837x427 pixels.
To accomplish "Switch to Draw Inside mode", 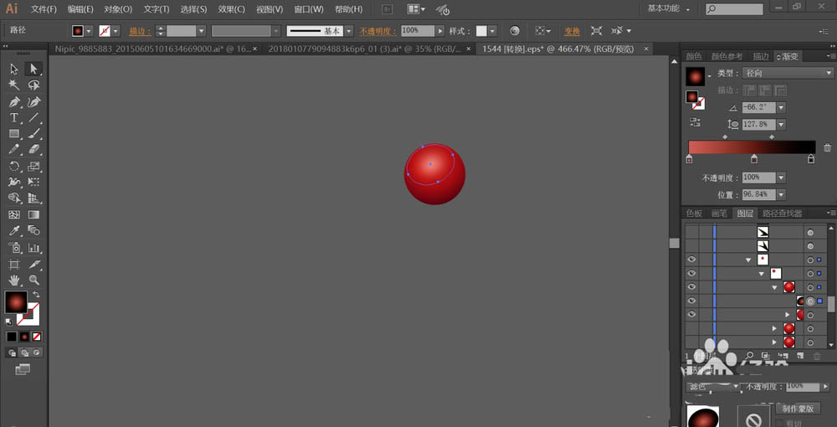I will tap(37, 352).
